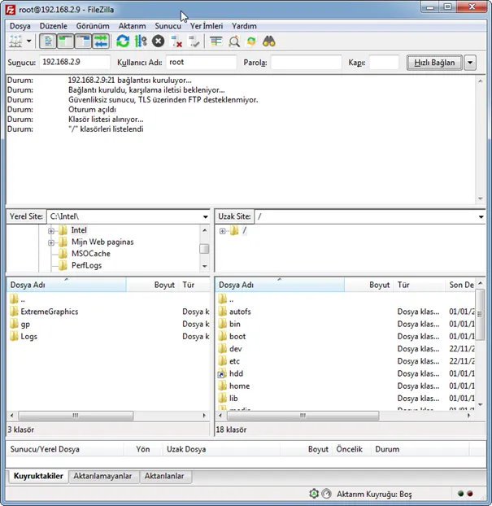Sort local files by Boyut column
Image resolution: width=492 pixels, height=506 pixels.
coord(152,285)
